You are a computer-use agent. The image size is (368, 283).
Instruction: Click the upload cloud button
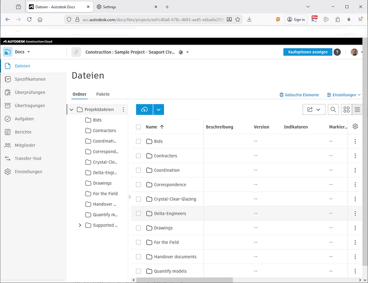click(145, 110)
